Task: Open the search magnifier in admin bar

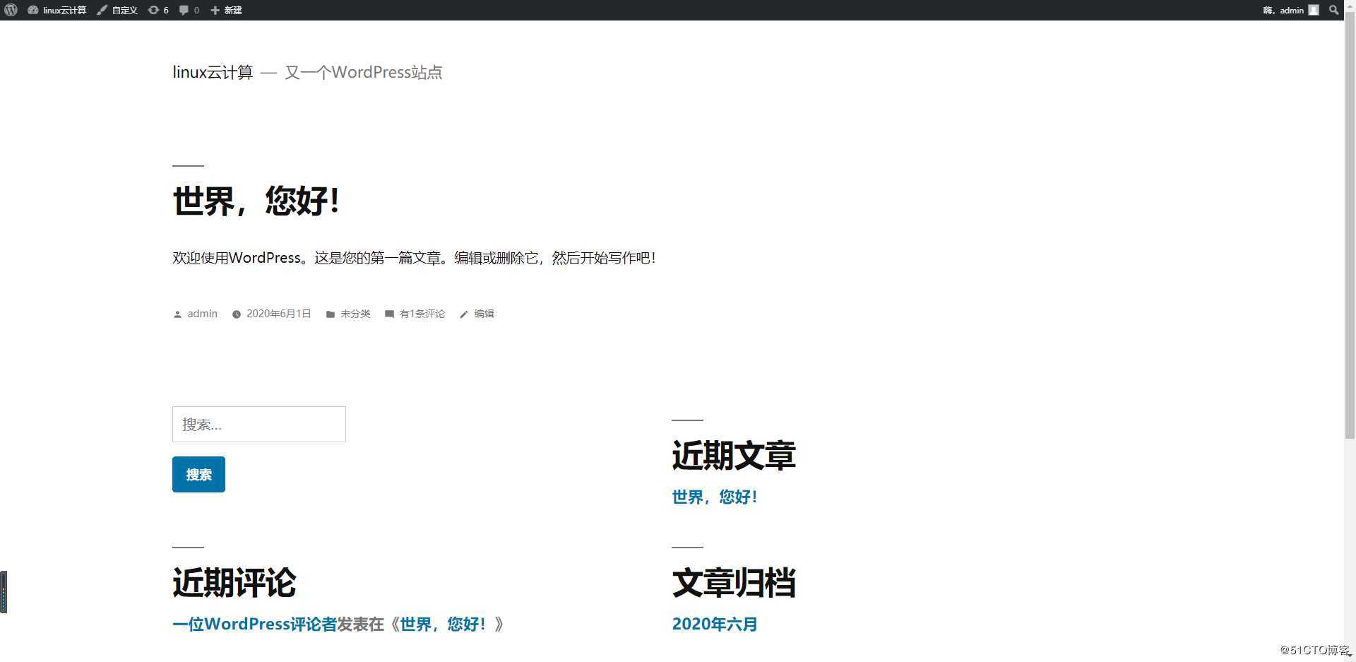Action: click(x=1333, y=10)
